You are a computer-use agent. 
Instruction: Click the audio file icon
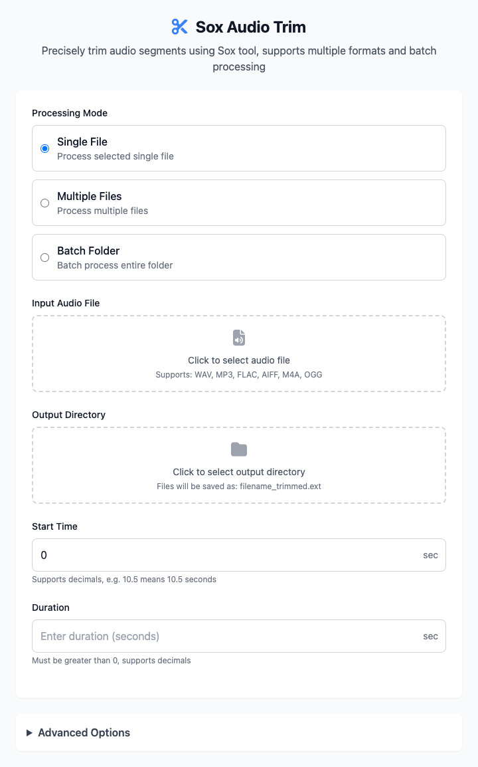pos(239,338)
